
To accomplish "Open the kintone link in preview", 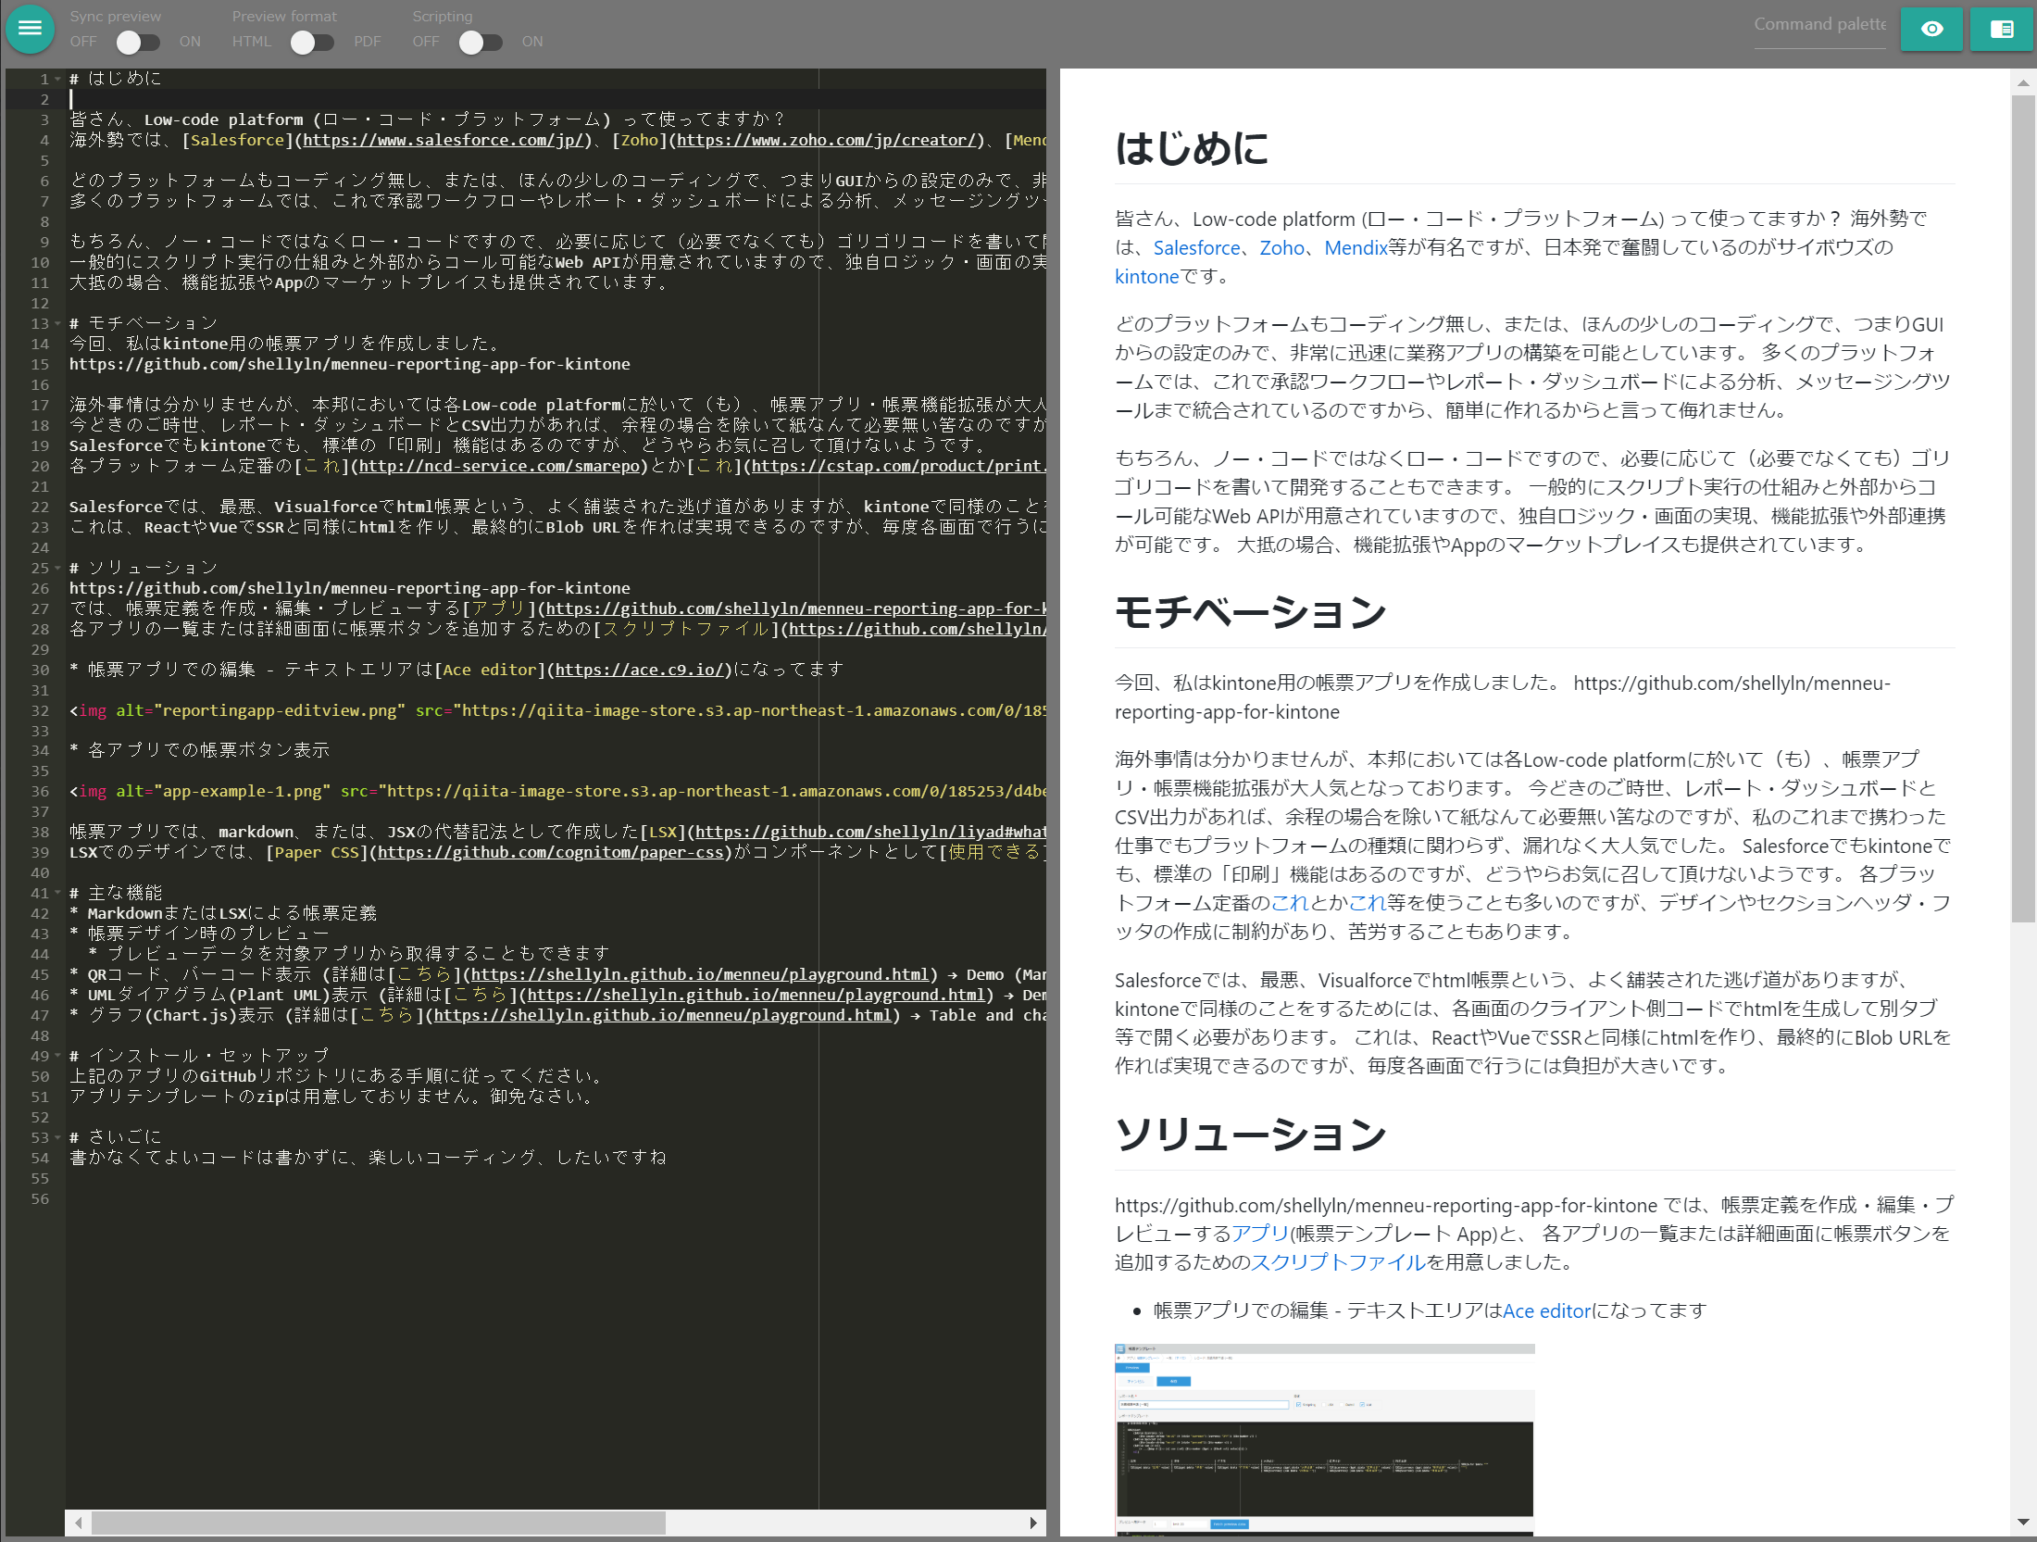I will (1146, 277).
